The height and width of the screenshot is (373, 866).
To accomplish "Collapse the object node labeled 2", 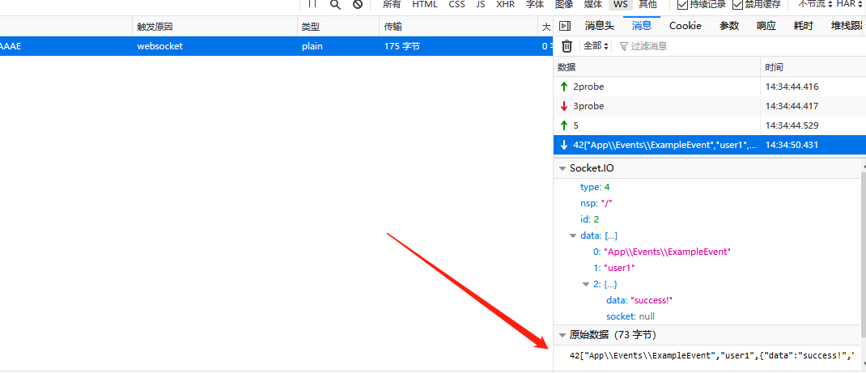I will (x=586, y=284).
